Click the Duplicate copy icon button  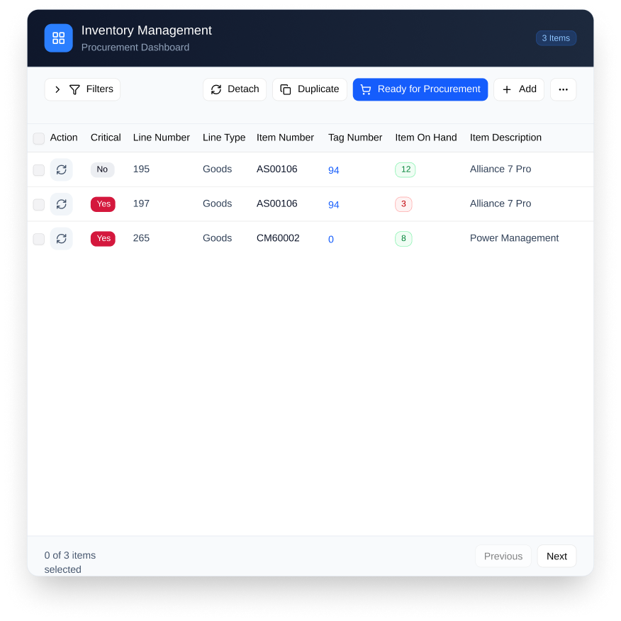tap(310, 89)
